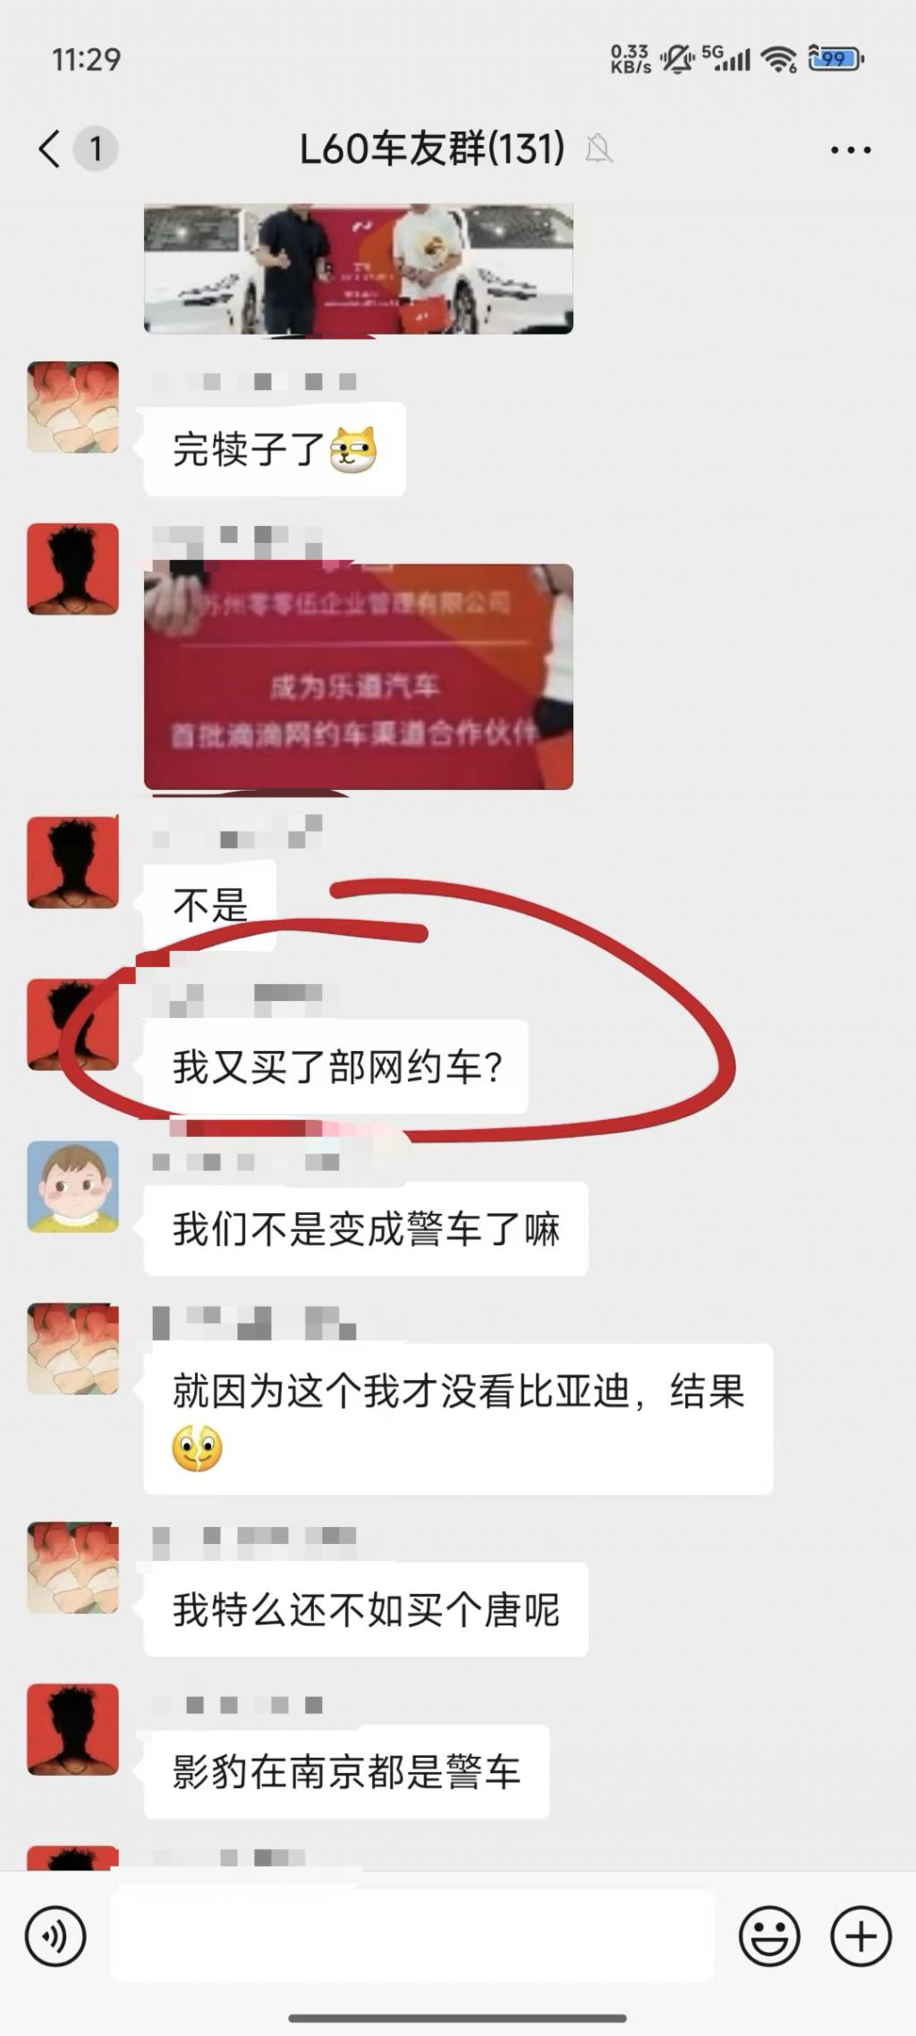Tap the message 影豹在南京都是警车
The height and width of the screenshot is (2036, 916).
[x=346, y=1771]
